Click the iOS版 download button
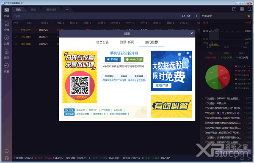Image resolution: width=254 pixels, height=163 pixels. point(113,60)
